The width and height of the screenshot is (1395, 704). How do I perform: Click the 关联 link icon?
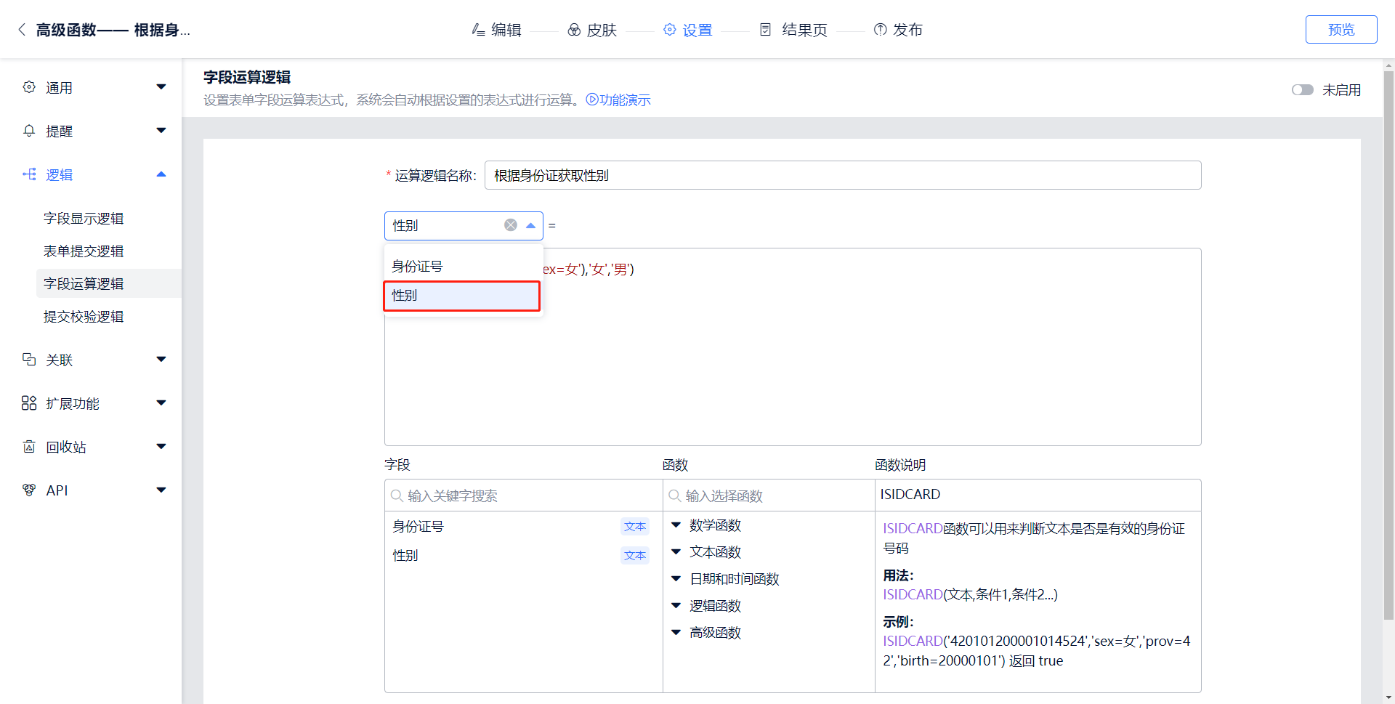click(x=29, y=360)
